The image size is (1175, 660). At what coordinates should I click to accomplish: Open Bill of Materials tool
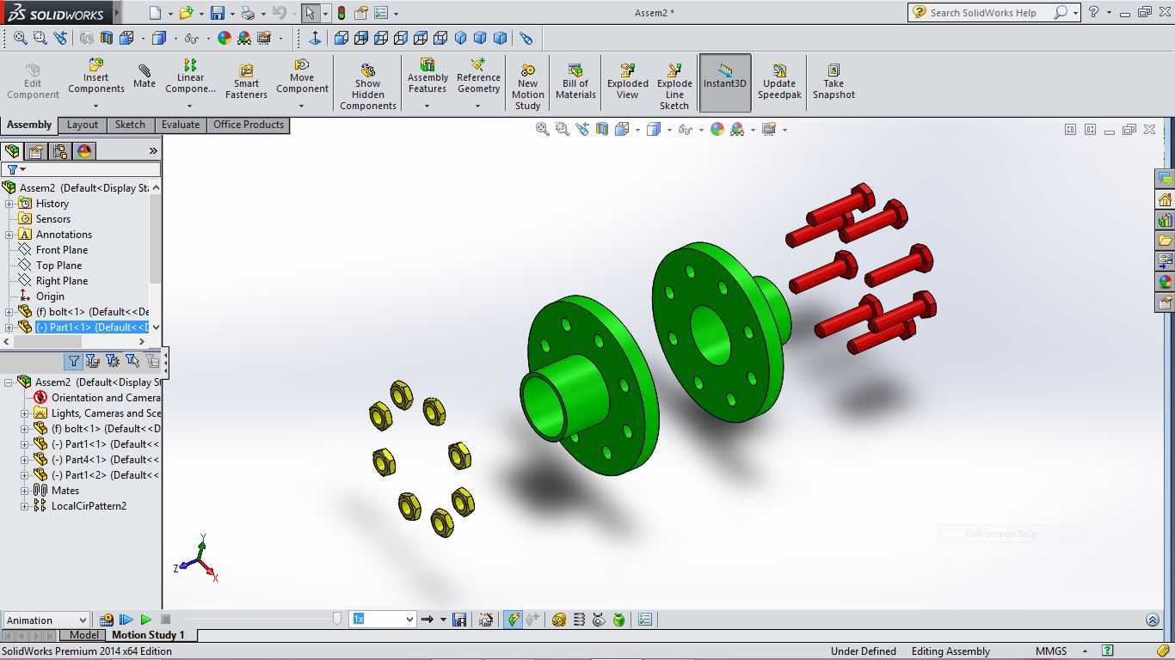[575, 82]
